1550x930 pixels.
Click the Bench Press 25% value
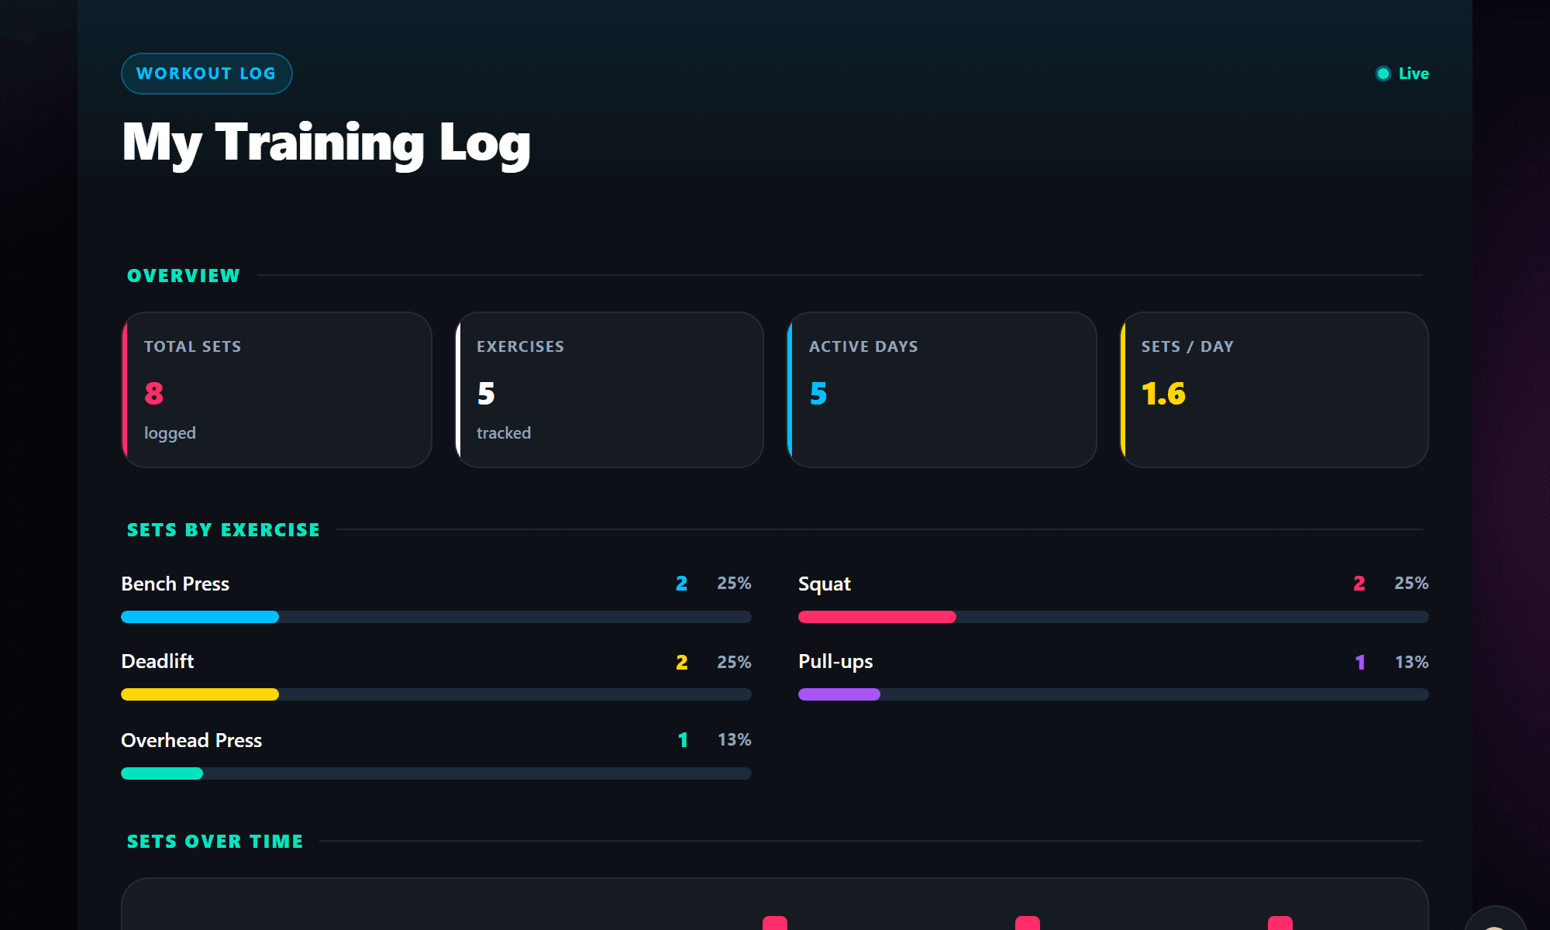tap(734, 584)
